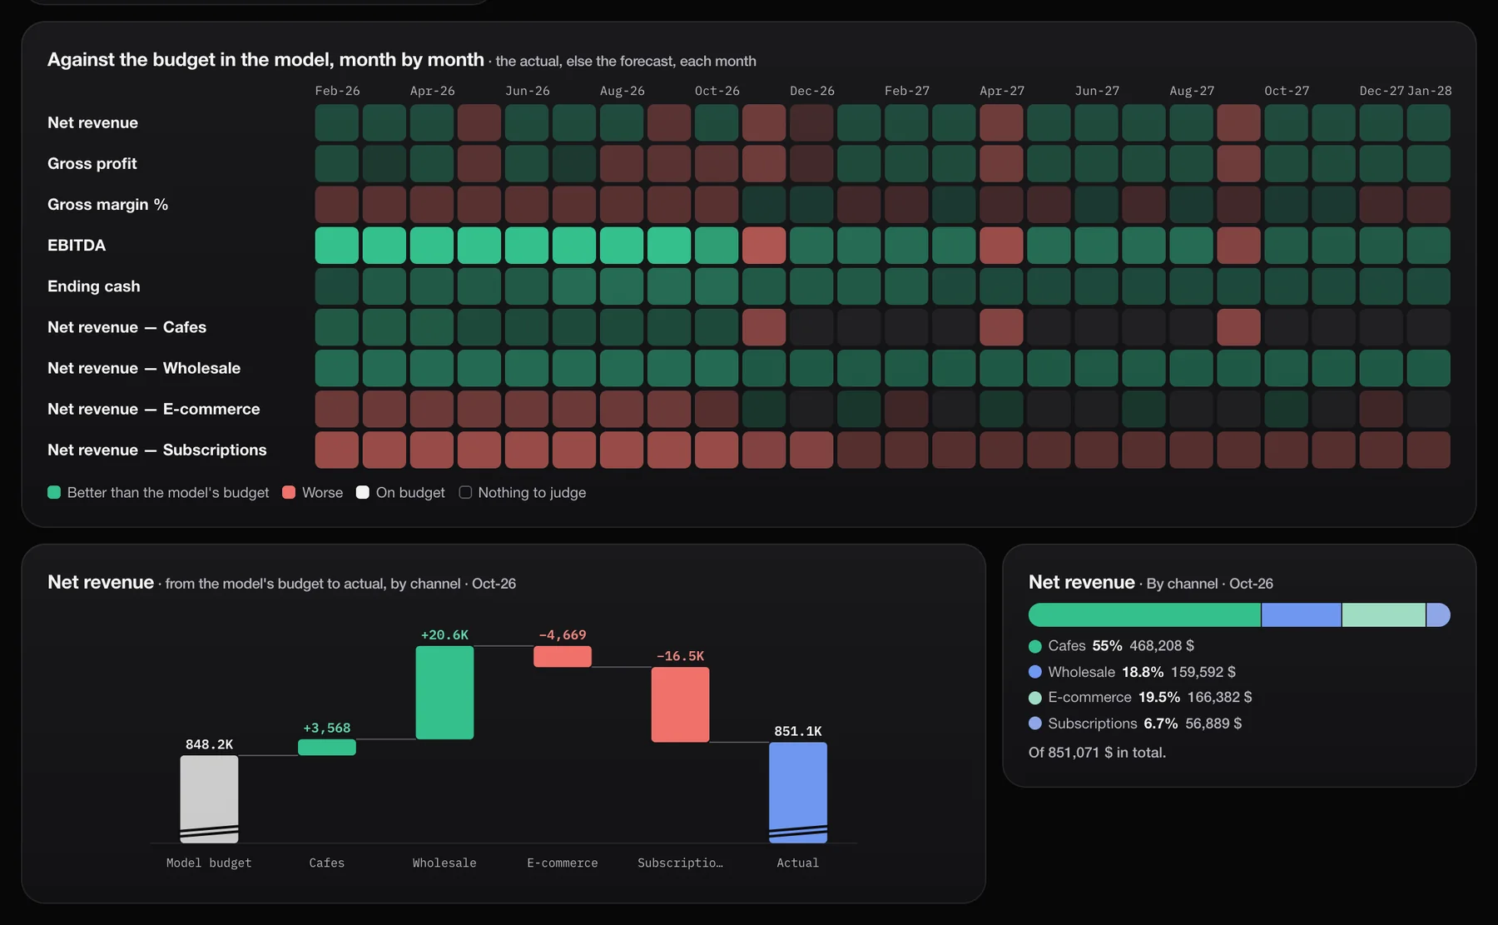Click the 'Ending cash' row label

(93, 286)
